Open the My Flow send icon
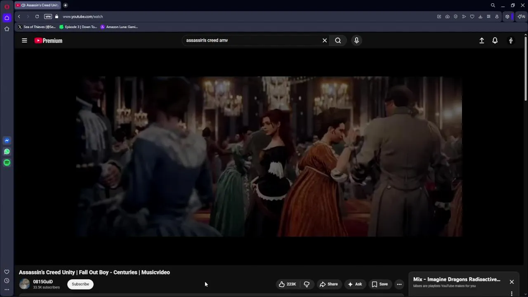Viewport: 528px width, 297px height. [464, 16]
